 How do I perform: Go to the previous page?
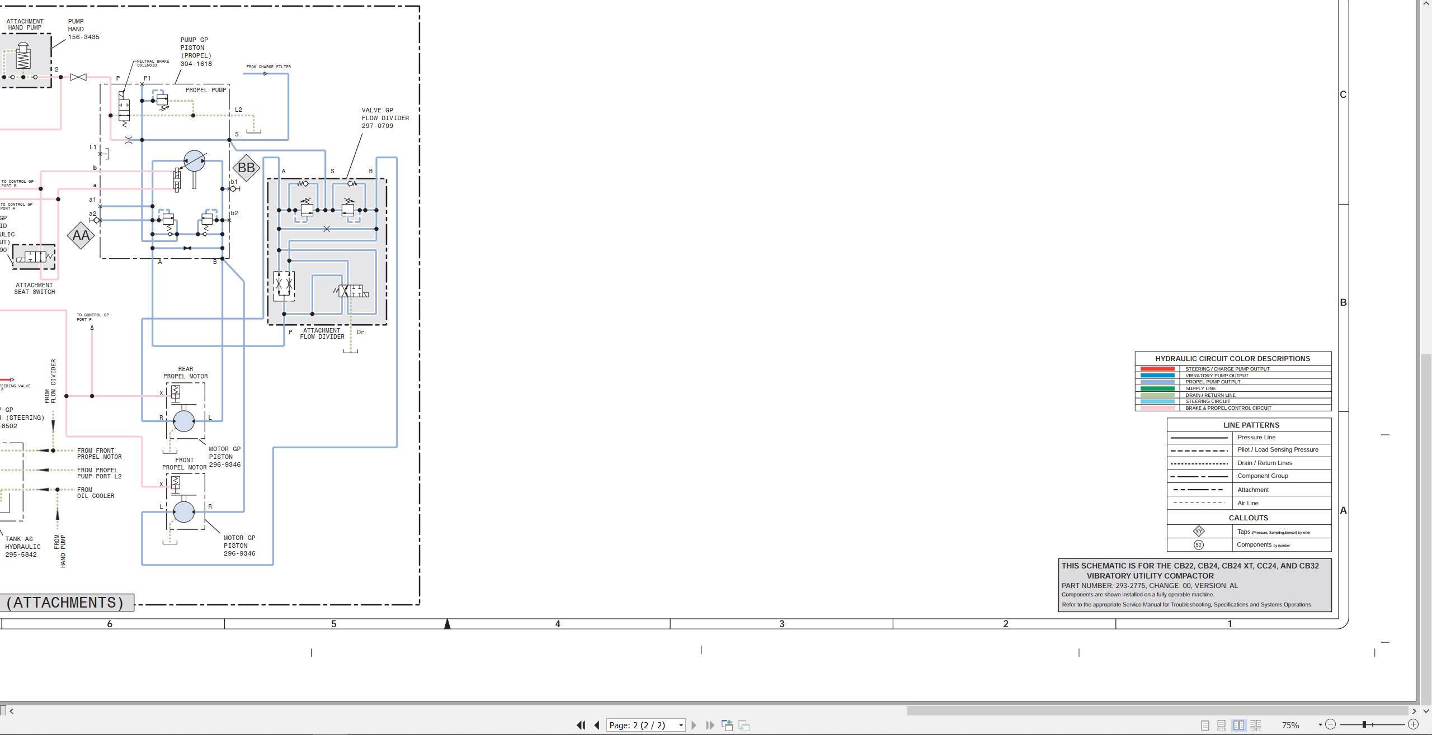(597, 725)
